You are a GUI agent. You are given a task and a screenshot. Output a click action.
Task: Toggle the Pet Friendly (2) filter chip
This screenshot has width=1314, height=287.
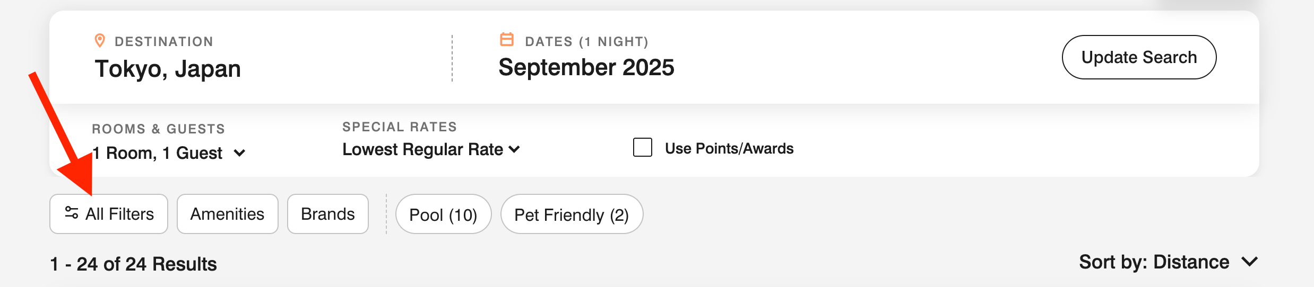click(x=572, y=214)
